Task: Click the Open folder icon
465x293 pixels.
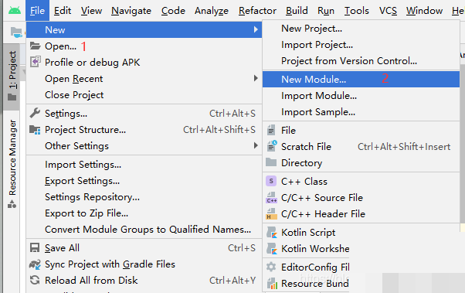Action: point(35,46)
